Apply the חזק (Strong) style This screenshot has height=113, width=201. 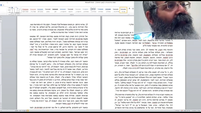click(x=55, y=10)
